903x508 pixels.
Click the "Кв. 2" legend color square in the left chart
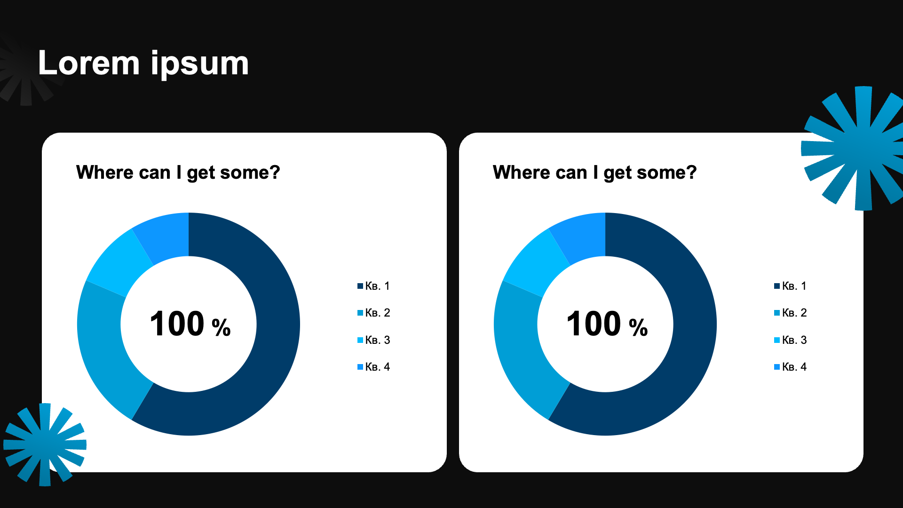(360, 313)
